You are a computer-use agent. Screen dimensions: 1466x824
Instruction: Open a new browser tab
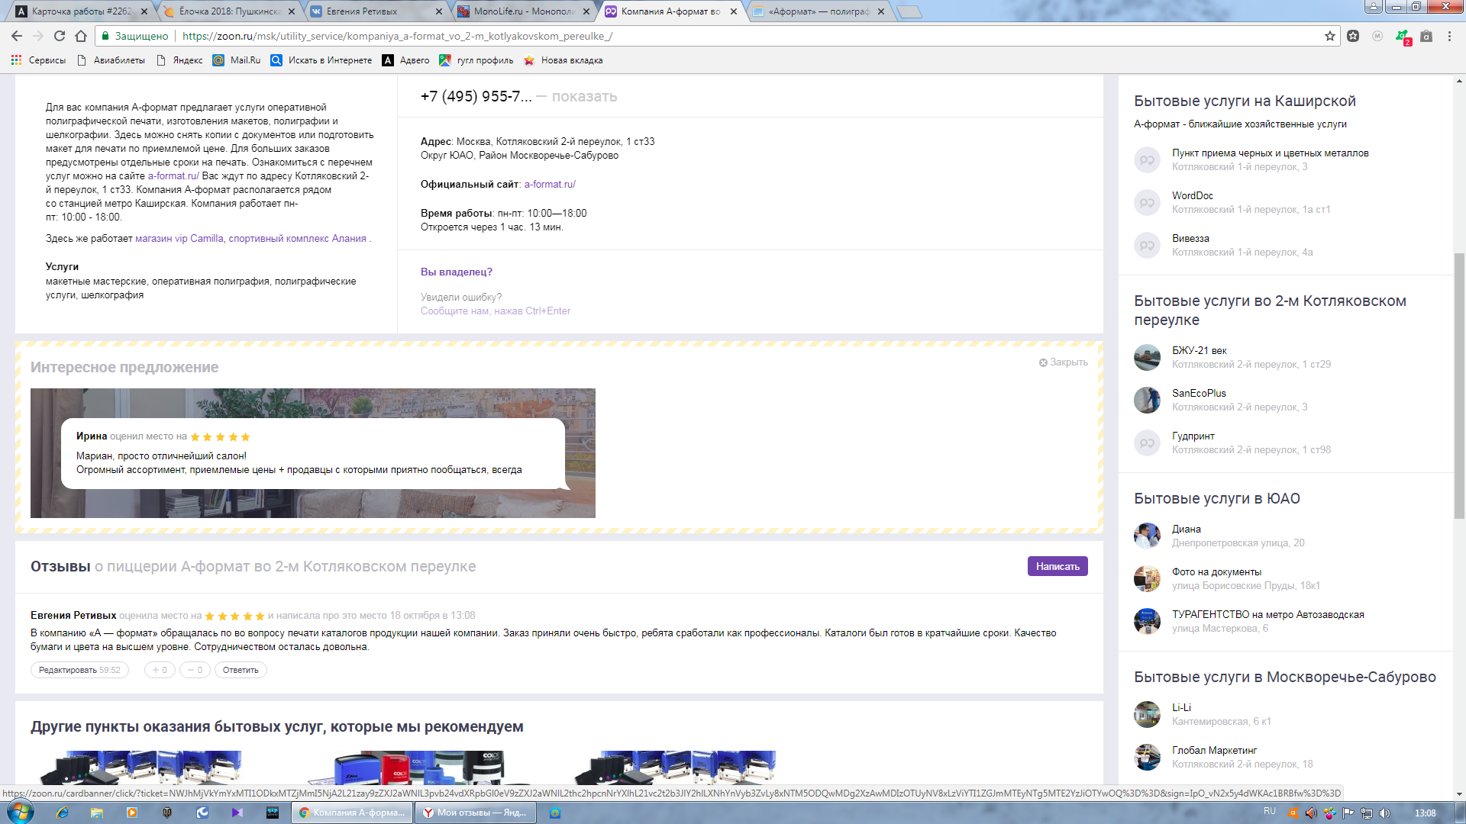(x=909, y=11)
